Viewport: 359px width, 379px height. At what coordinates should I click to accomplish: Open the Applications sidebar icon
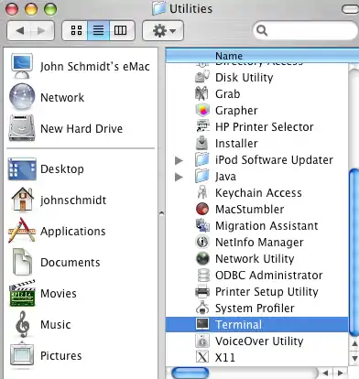22,231
